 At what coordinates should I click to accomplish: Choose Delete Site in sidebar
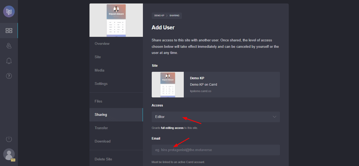pyautogui.click(x=103, y=159)
